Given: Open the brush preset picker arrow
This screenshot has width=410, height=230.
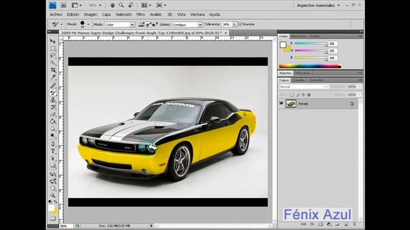Looking at the screenshot, I should click(x=88, y=24).
